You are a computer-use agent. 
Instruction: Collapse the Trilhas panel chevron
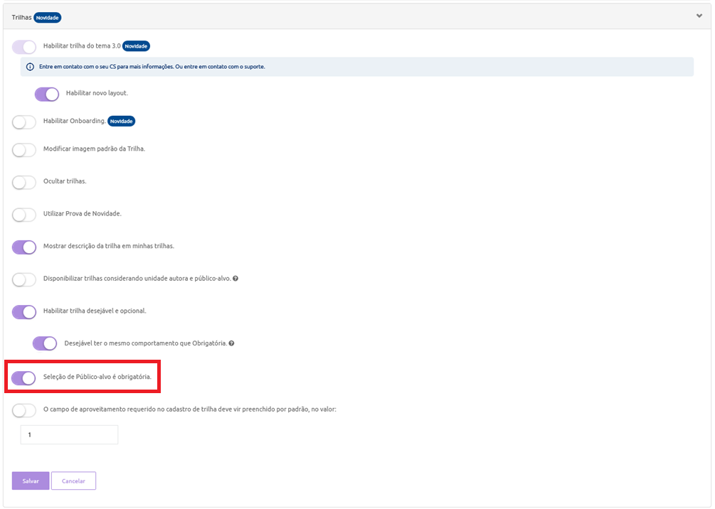pyautogui.click(x=699, y=16)
